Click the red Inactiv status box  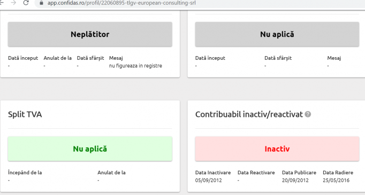coord(277,149)
